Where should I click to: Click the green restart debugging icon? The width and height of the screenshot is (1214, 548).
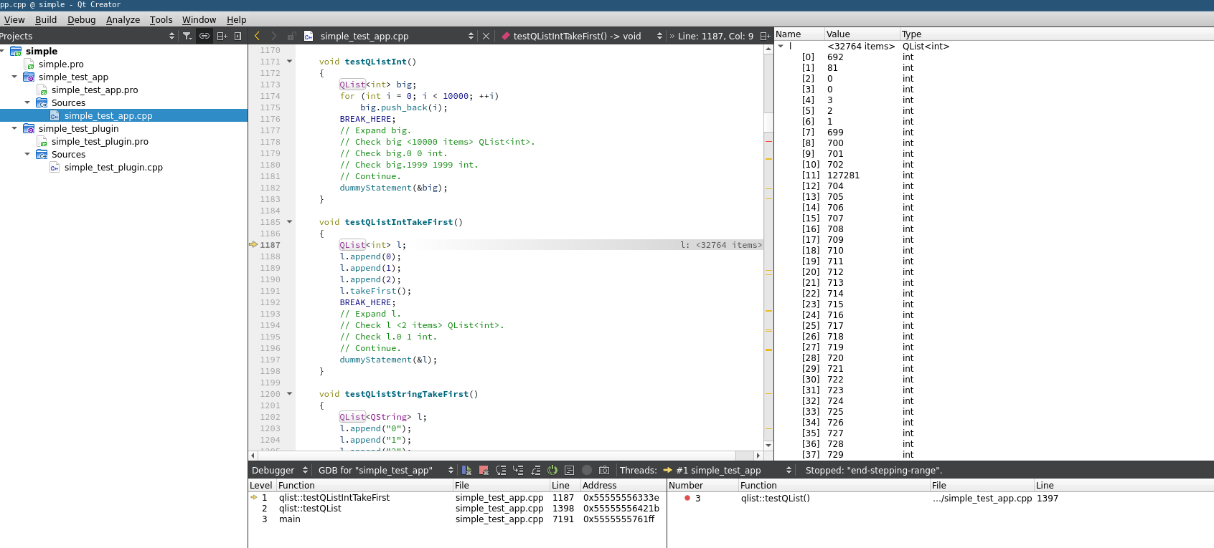coord(552,471)
